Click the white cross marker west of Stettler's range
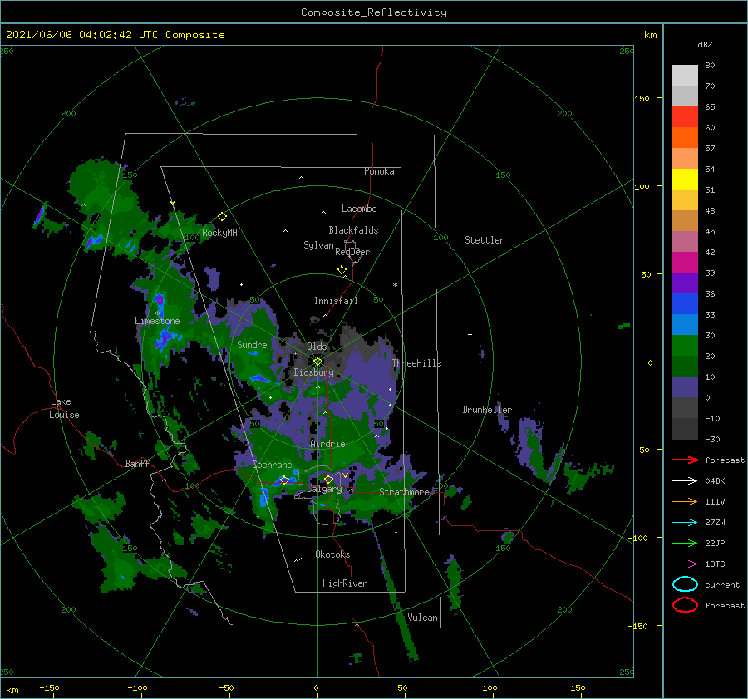Screen dimensions: 748x699 (470, 334)
